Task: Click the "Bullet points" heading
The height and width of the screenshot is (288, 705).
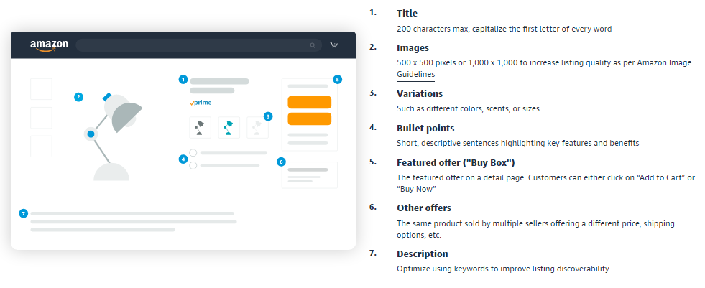Action: [425, 128]
